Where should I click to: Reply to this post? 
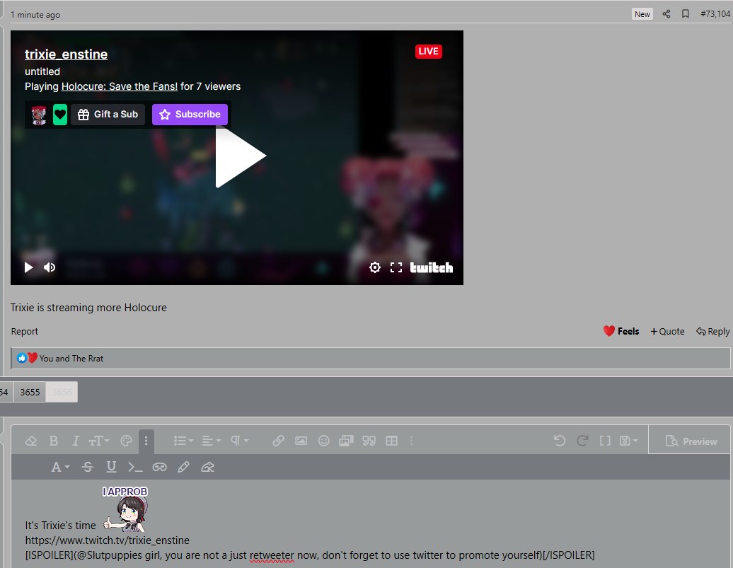pos(713,332)
